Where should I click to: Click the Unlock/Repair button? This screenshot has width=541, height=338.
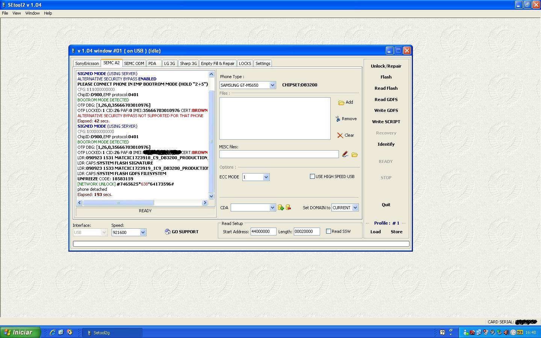point(386,66)
